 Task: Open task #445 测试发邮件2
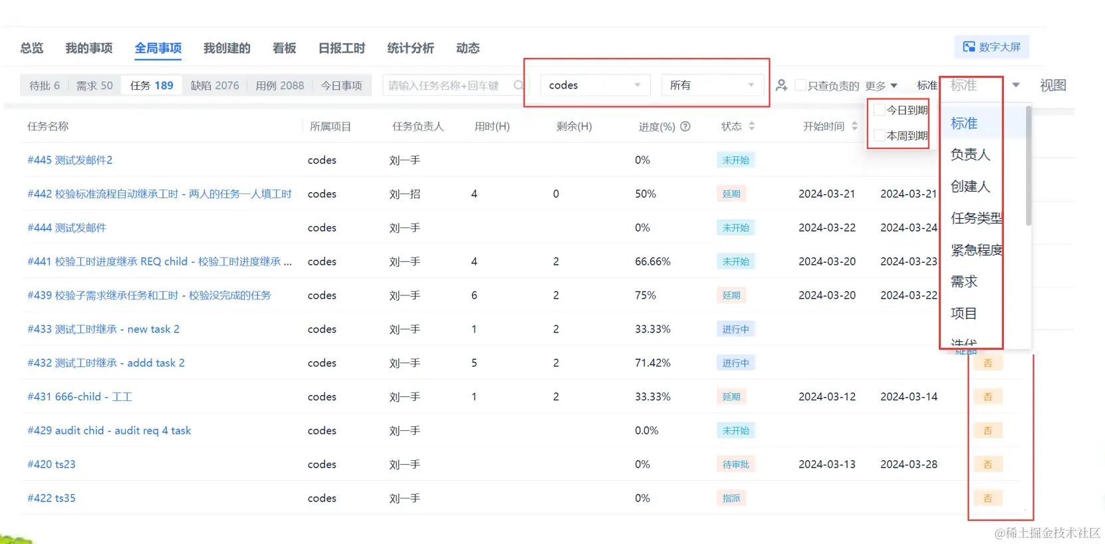(x=70, y=160)
